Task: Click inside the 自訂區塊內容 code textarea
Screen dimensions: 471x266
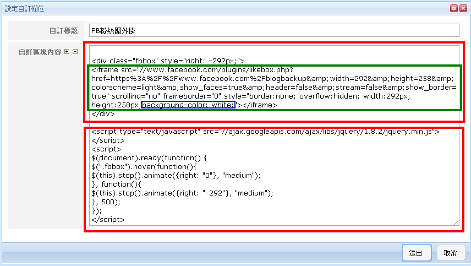Action: tap(274, 135)
